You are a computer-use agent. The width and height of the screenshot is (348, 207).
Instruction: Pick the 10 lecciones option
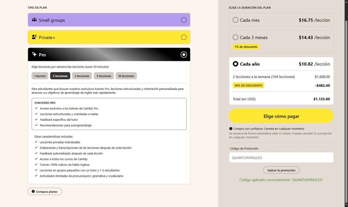click(126, 76)
